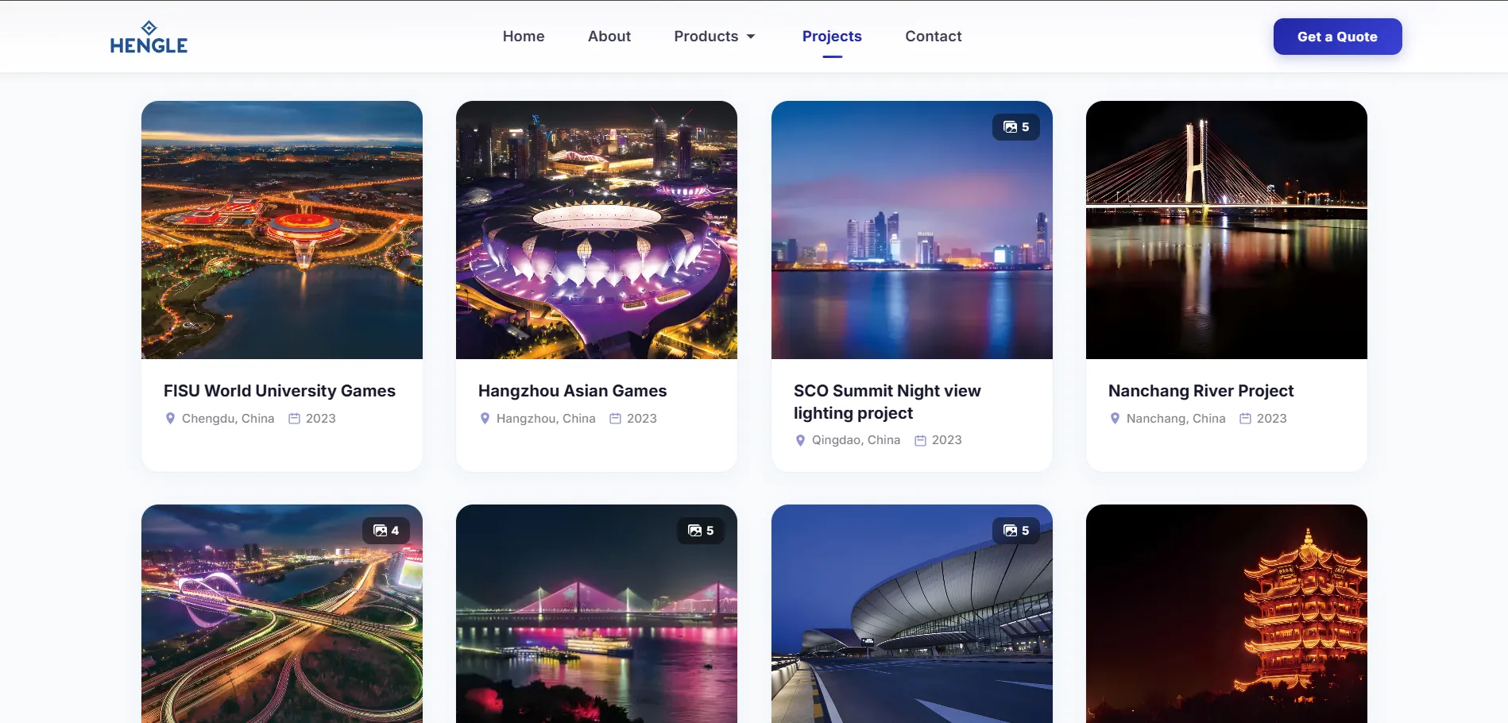Click the HENGLE logo
This screenshot has width=1508, height=723.
point(149,37)
